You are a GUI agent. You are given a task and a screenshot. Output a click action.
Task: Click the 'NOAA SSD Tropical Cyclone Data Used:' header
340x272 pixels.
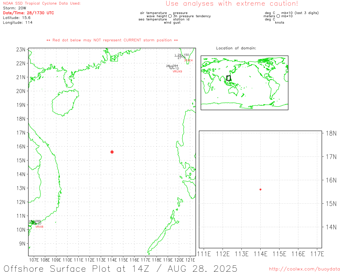pyautogui.click(x=42, y=3)
